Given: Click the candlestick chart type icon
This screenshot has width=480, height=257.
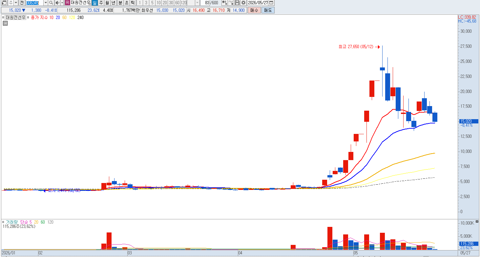Looking at the screenshot, I should point(224,3).
